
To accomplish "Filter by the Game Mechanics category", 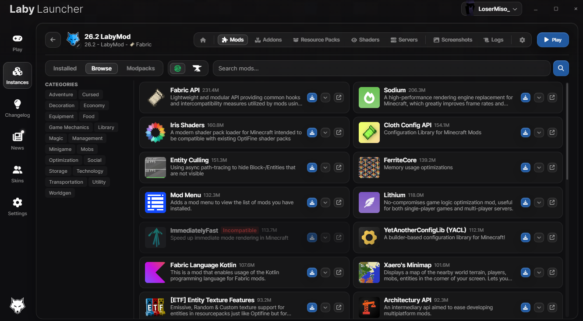I will pos(69,127).
